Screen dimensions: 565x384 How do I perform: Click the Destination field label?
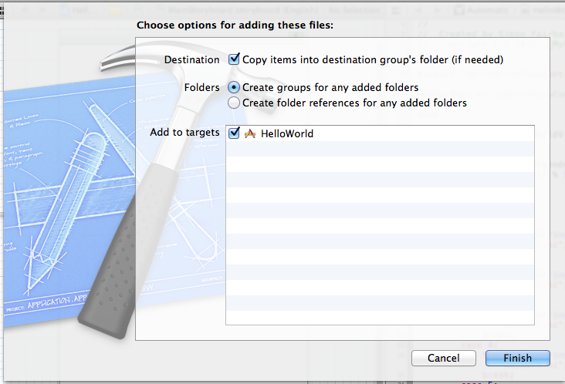pos(192,59)
